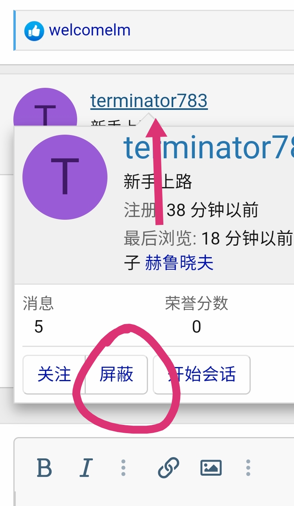Click the 荣誉分数 score value 0

click(x=197, y=326)
